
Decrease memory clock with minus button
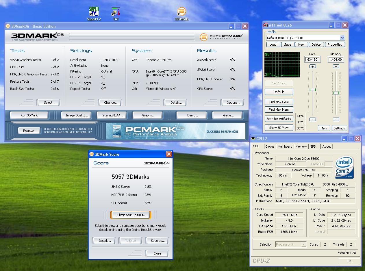point(336,119)
